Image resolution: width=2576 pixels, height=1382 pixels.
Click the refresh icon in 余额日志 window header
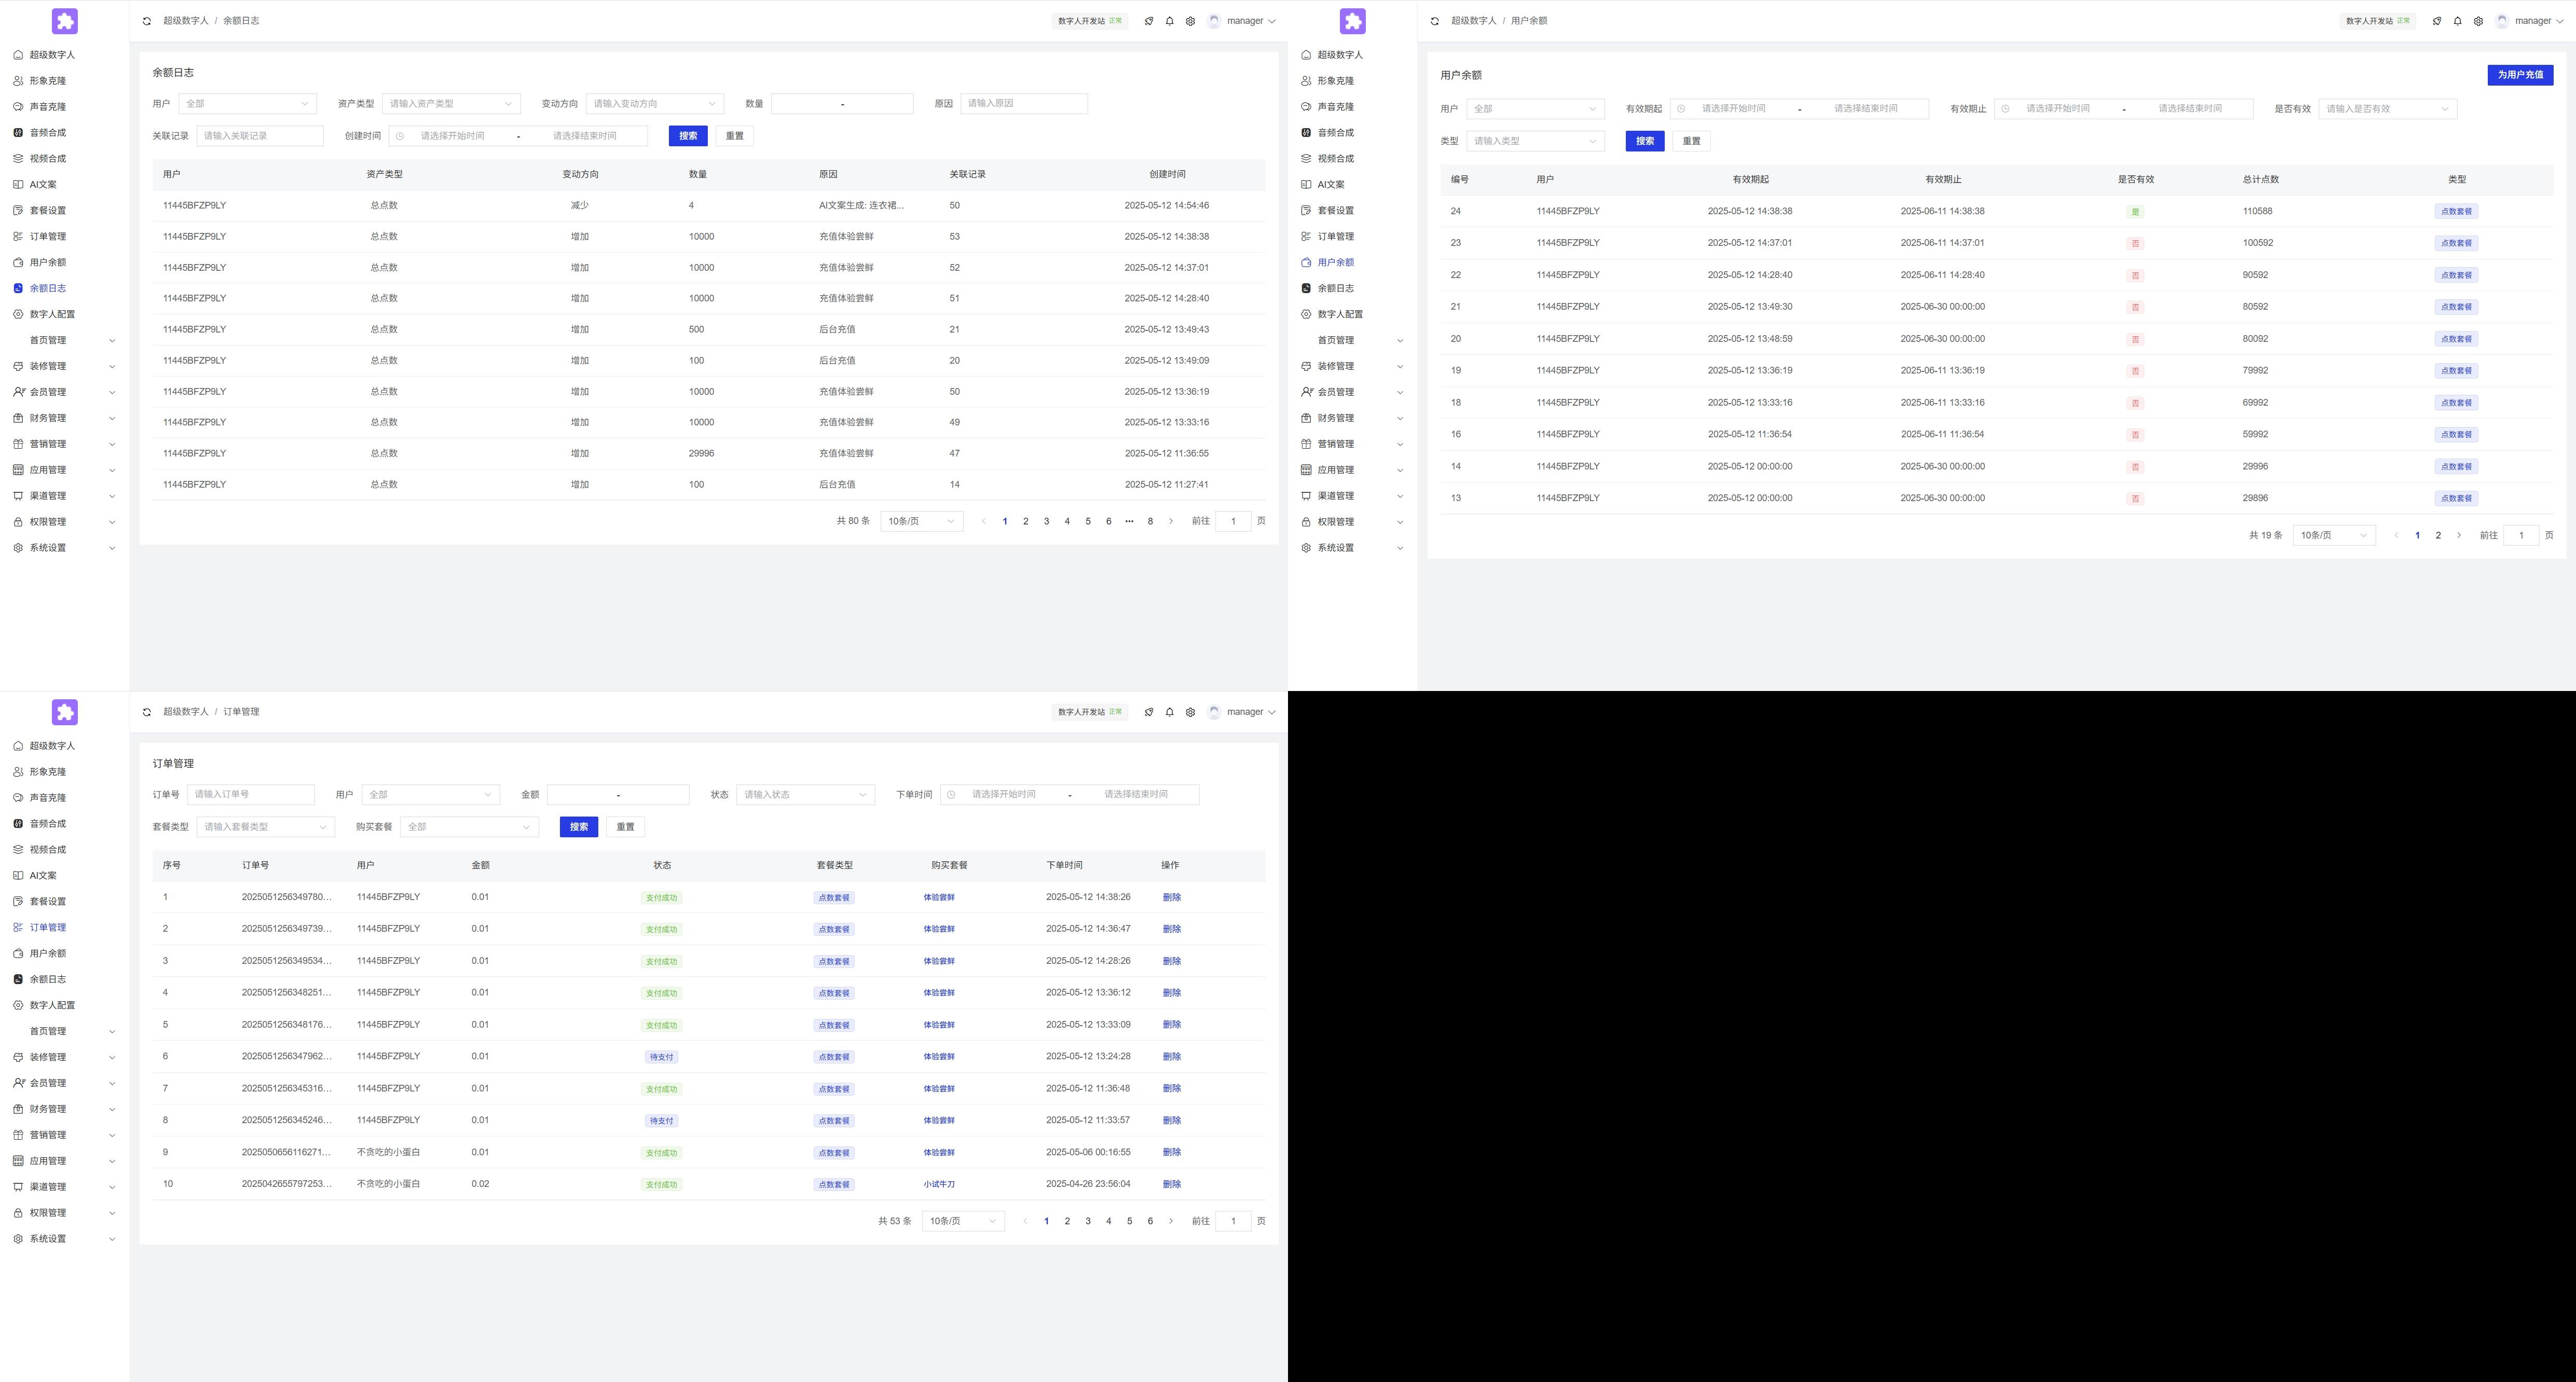pyautogui.click(x=147, y=21)
